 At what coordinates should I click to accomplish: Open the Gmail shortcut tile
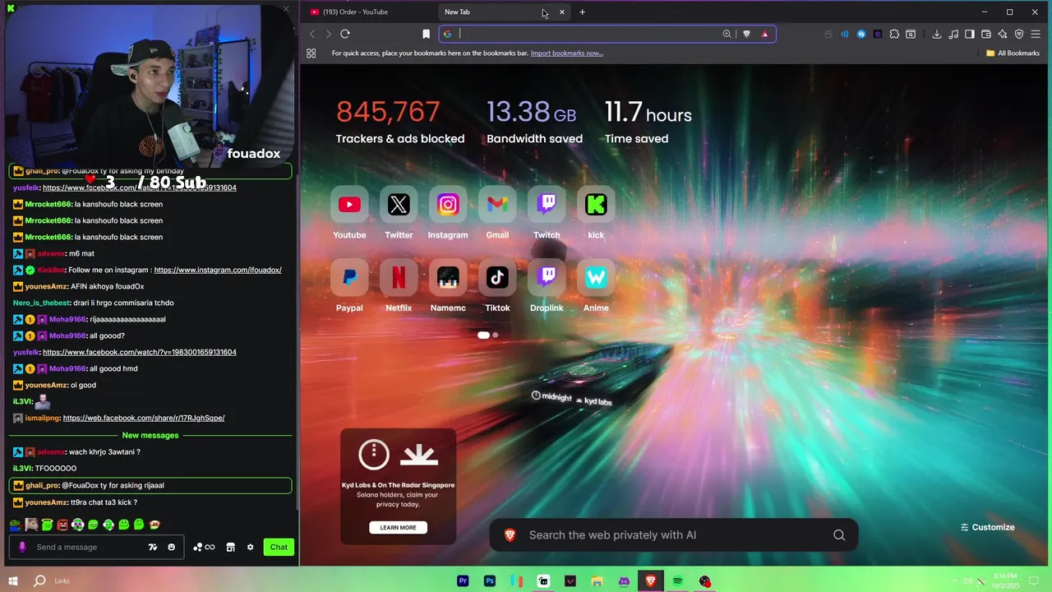point(497,212)
